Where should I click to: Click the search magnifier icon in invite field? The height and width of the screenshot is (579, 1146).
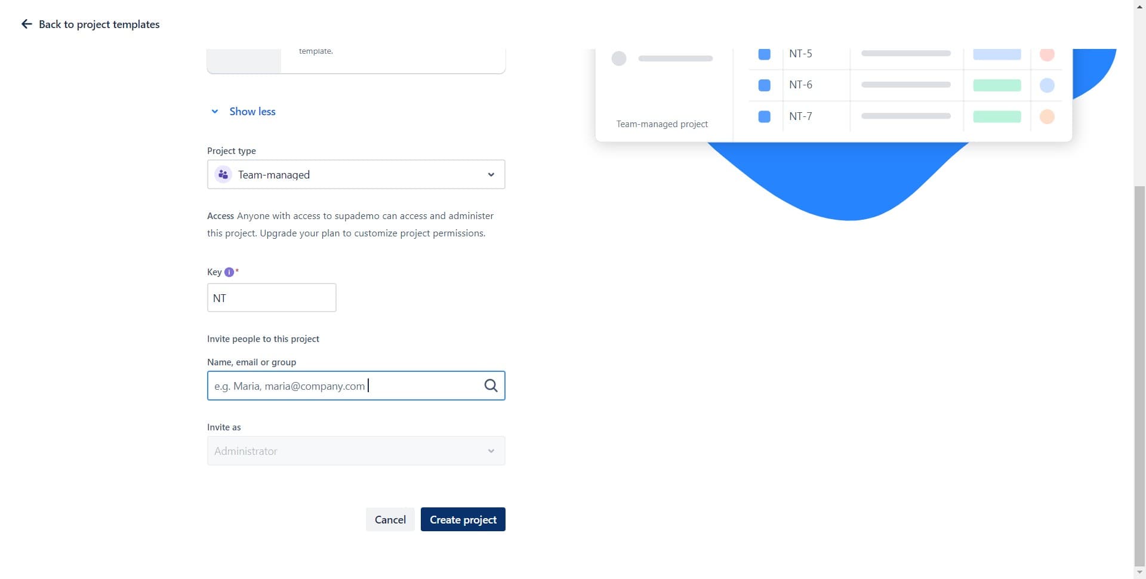click(x=491, y=386)
